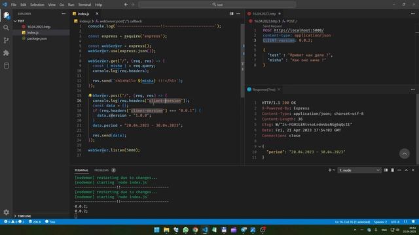419x235 pixels.
Task: Open Help menu
Action: pos(99,5)
